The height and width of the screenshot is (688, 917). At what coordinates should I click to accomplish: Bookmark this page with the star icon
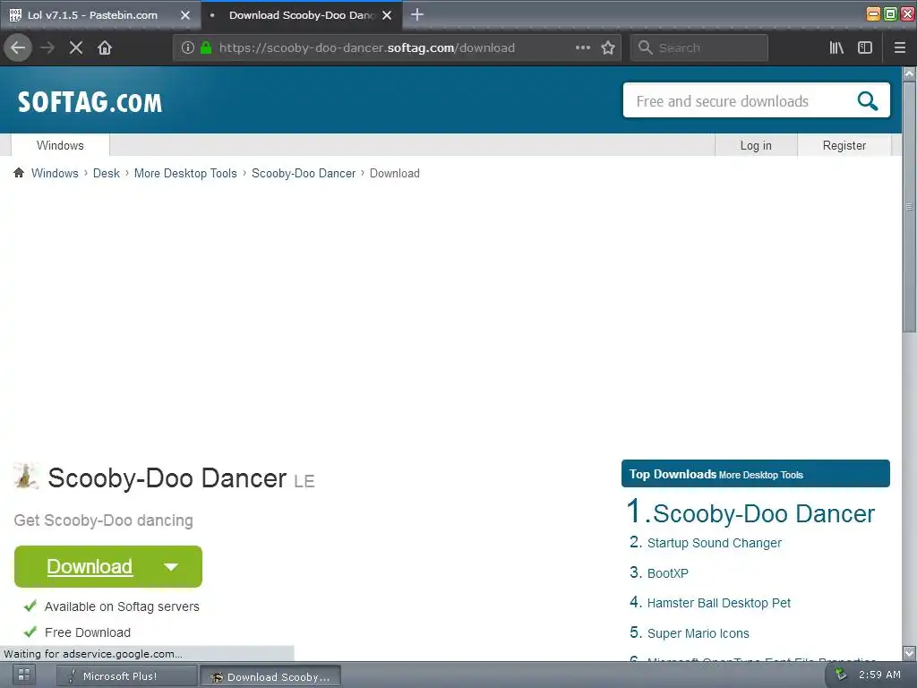tap(608, 47)
